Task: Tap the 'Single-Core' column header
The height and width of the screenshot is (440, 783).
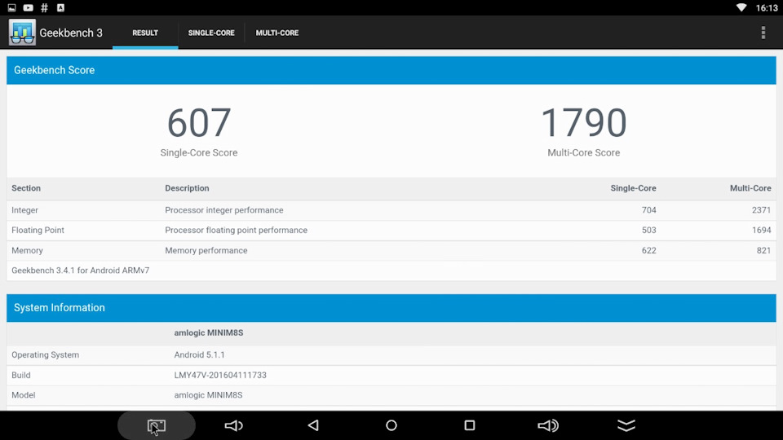Action: pyautogui.click(x=633, y=188)
